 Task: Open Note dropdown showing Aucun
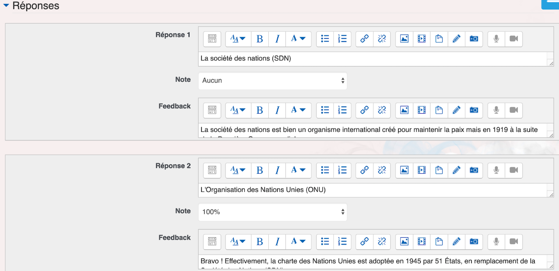273,80
